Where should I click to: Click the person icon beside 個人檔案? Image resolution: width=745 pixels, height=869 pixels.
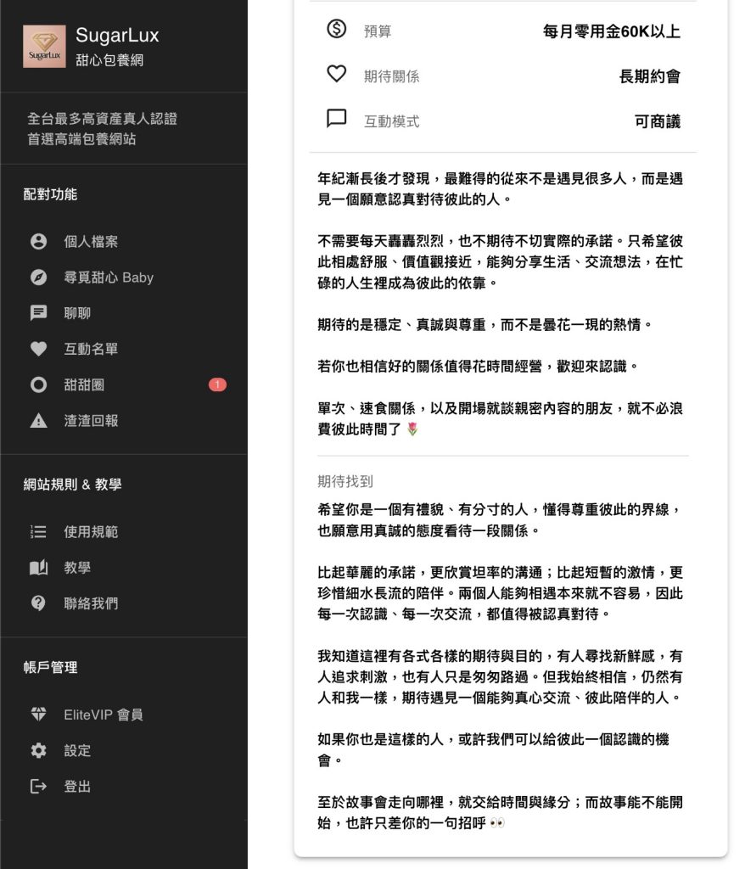point(38,242)
